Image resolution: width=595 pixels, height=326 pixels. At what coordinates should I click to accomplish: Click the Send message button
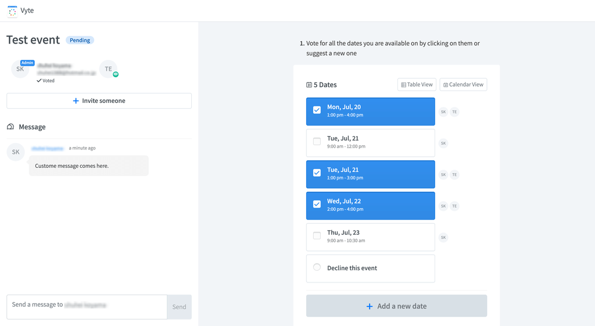pyautogui.click(x=179, y=307)
